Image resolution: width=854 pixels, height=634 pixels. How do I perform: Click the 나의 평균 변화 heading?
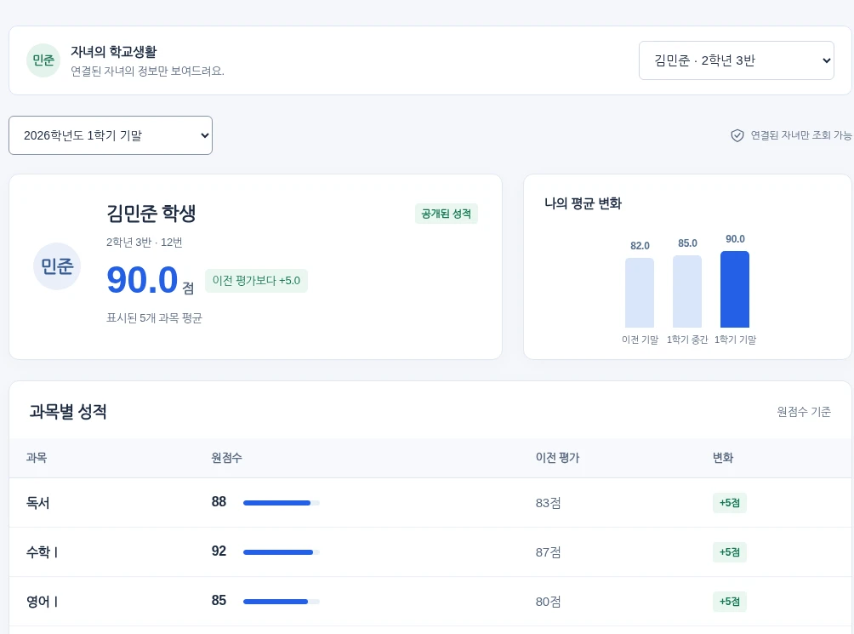(x=583, y=203)
